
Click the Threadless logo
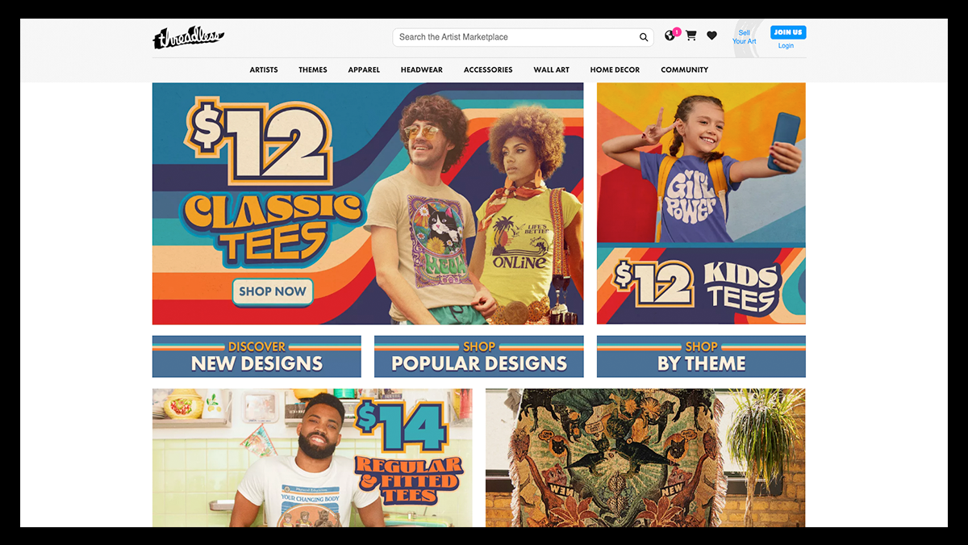188,37
